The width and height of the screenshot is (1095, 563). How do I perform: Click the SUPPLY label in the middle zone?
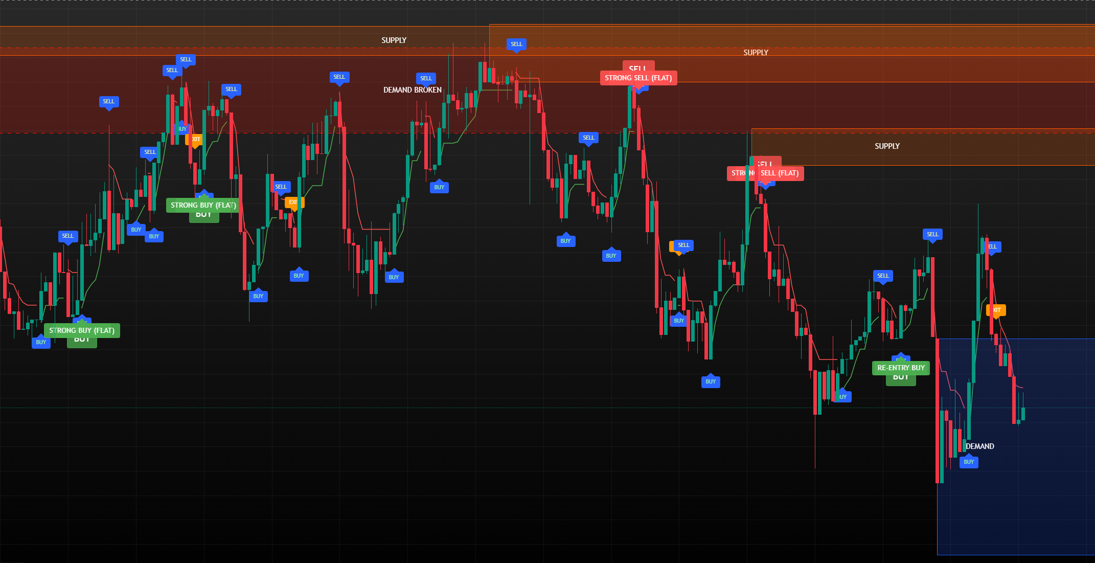pos(756,52)
